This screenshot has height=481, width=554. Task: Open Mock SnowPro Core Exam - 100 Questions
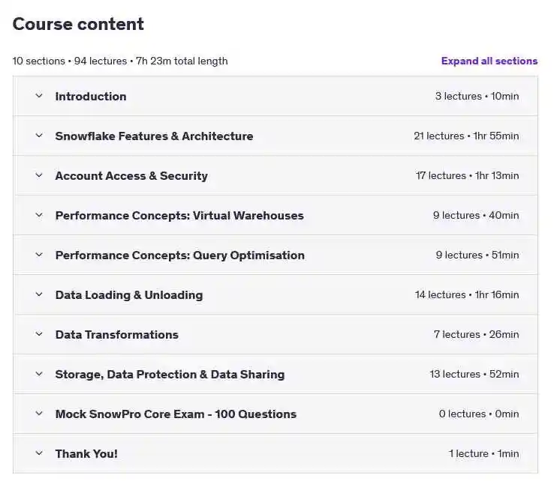tap(176, 414)
